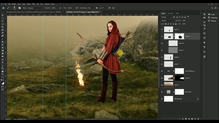Open the Image menu
The height and width of the screenshot is (123, 219).
14,4
